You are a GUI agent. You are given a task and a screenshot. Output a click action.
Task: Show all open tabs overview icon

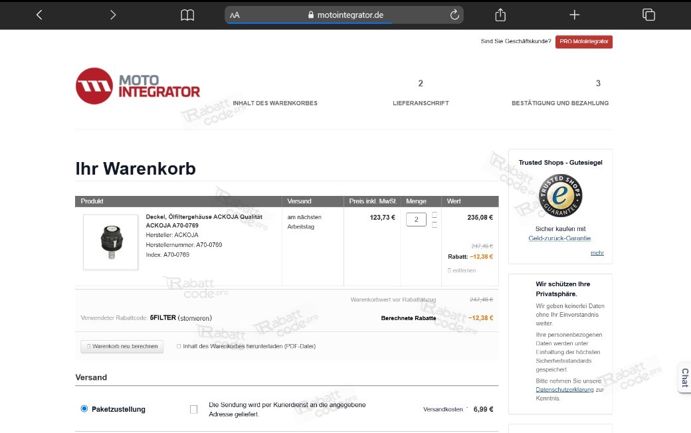coord(648,15)
